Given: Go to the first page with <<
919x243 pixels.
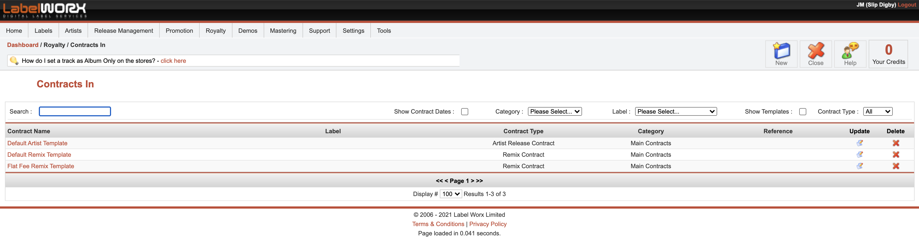Looking at the screenshot, I should pos(439,181).
